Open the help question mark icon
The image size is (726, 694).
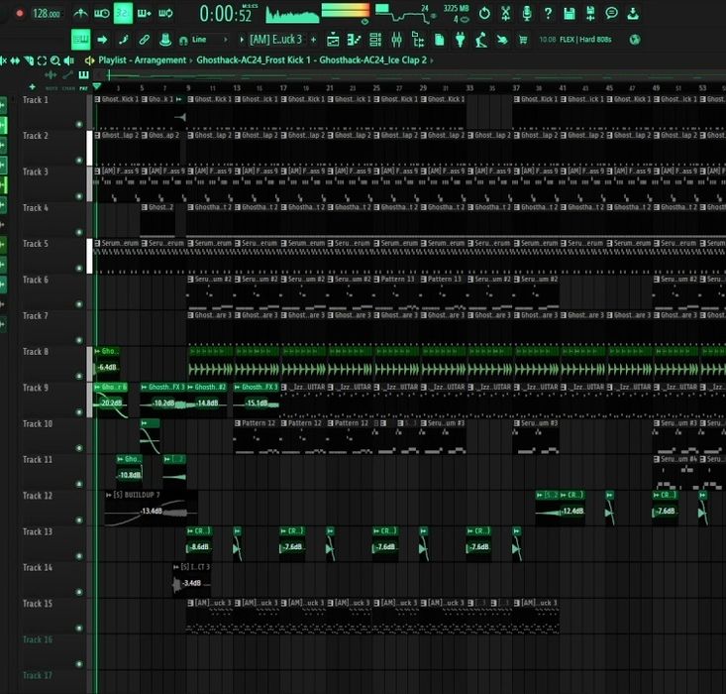pyautogui.click(x=548, y=14)
